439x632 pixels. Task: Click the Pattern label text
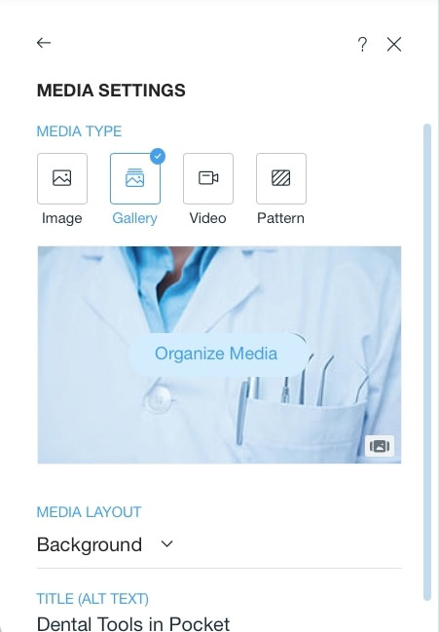pos(280,218)
